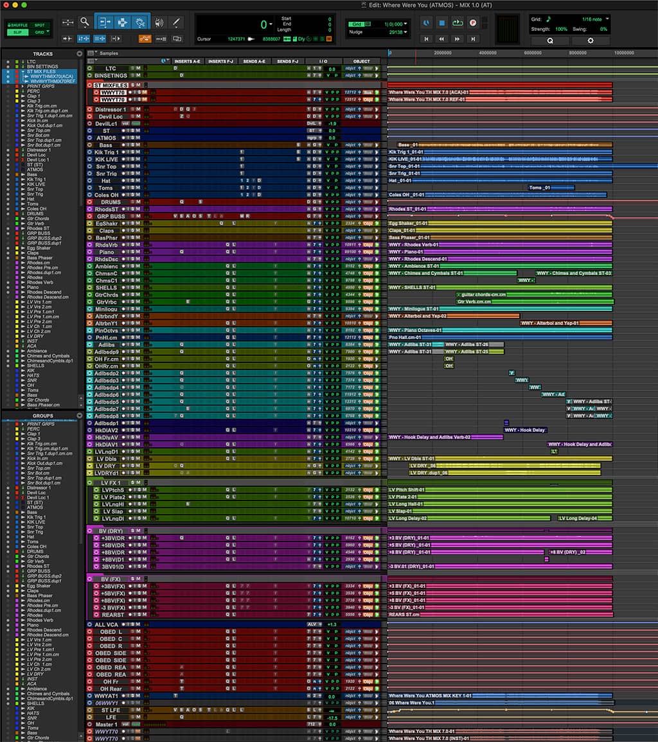658x742 pixels.
Task: Click the Samples ruler label
Action: (109, 53)
